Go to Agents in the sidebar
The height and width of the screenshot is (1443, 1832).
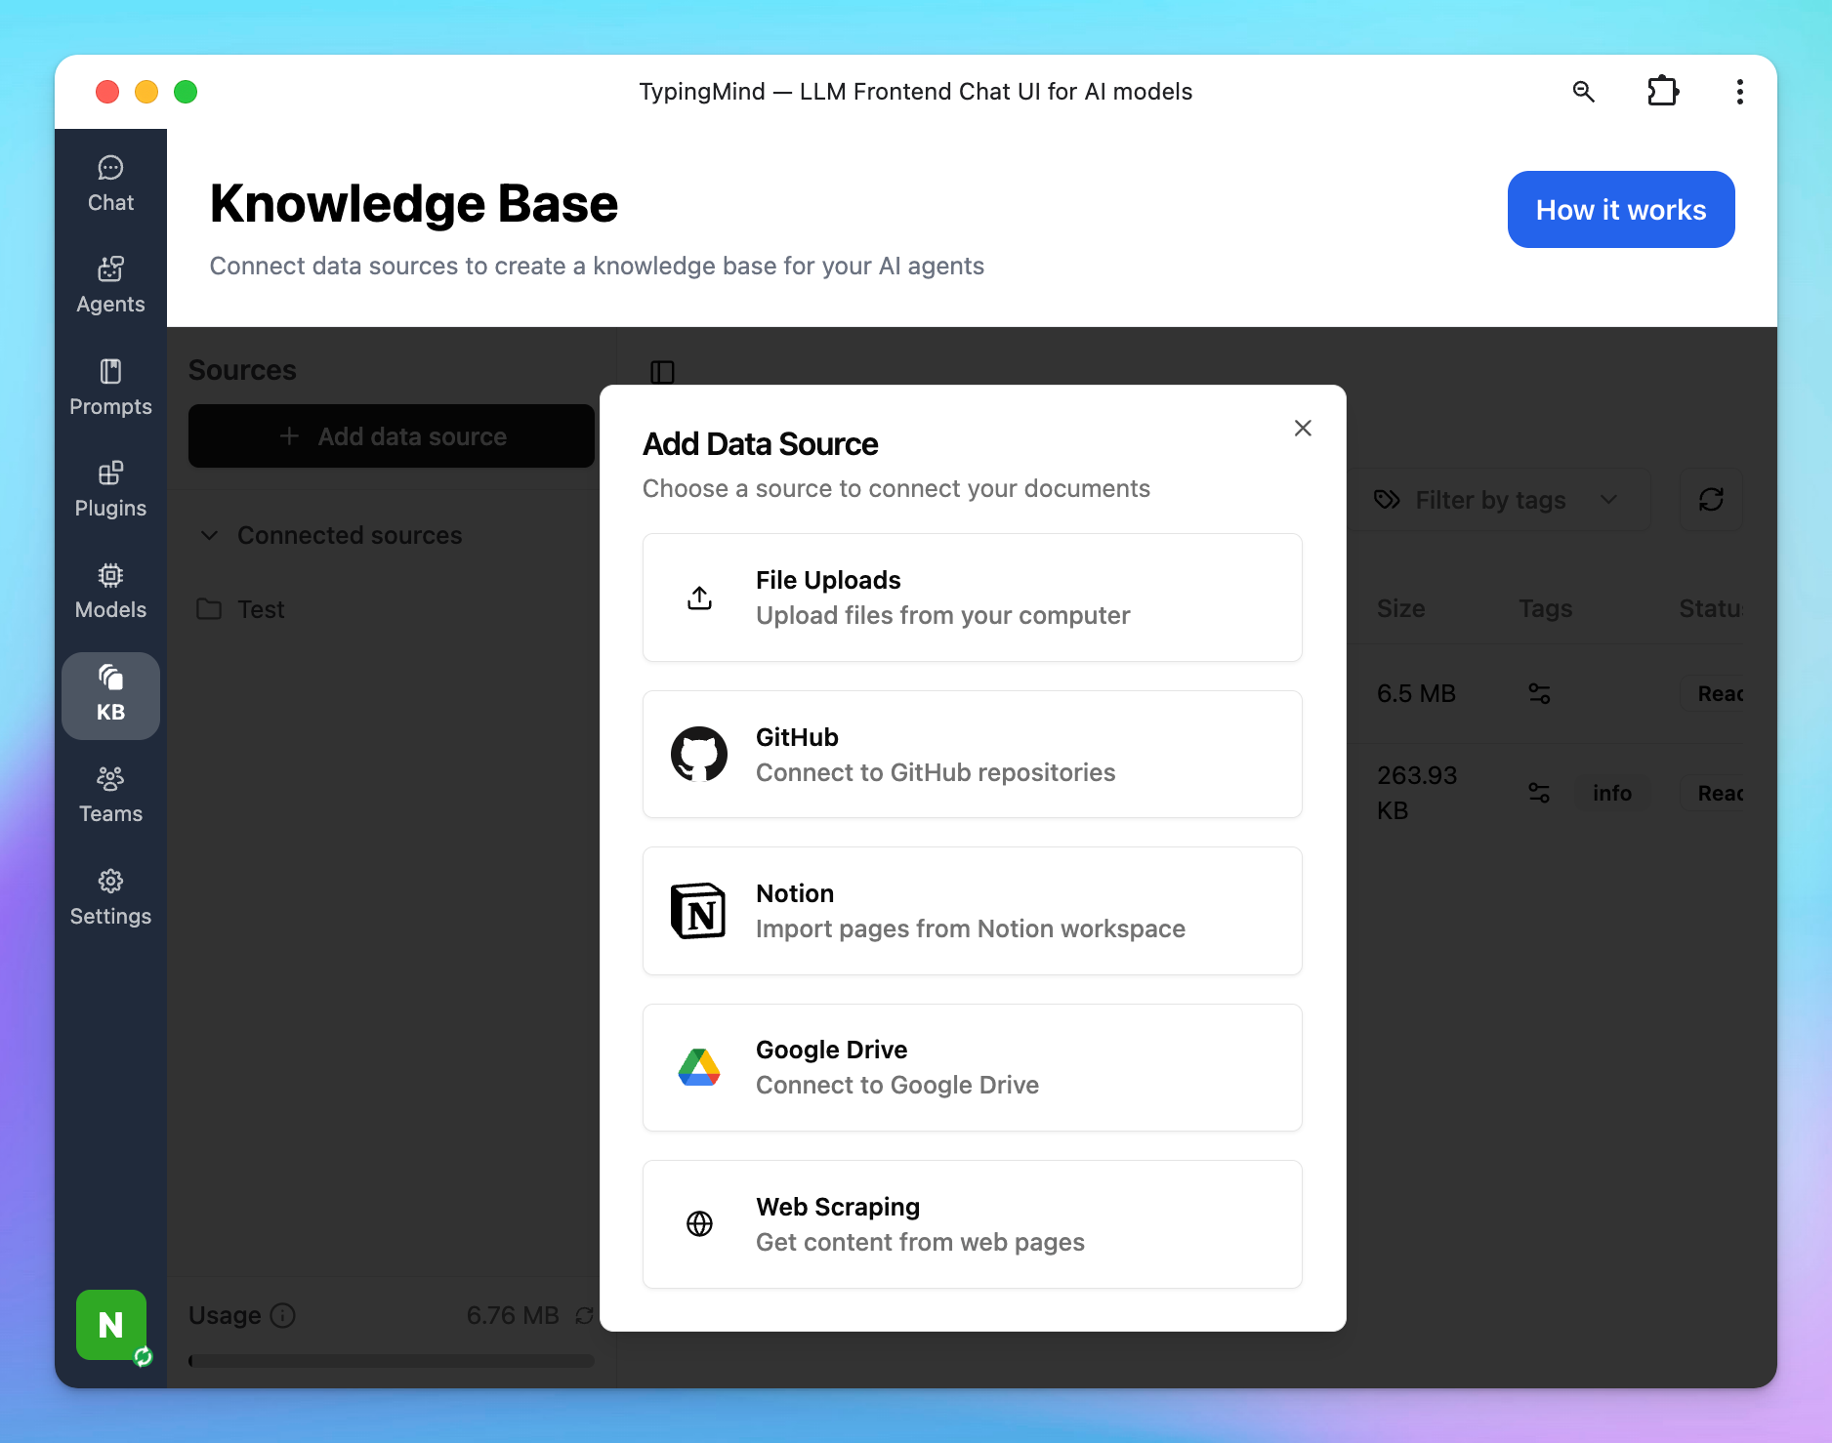[x=110, y=286]
